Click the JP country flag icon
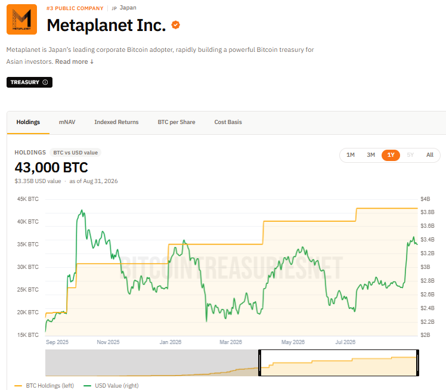Screen dimensions: 446x390 click(114, 8)
